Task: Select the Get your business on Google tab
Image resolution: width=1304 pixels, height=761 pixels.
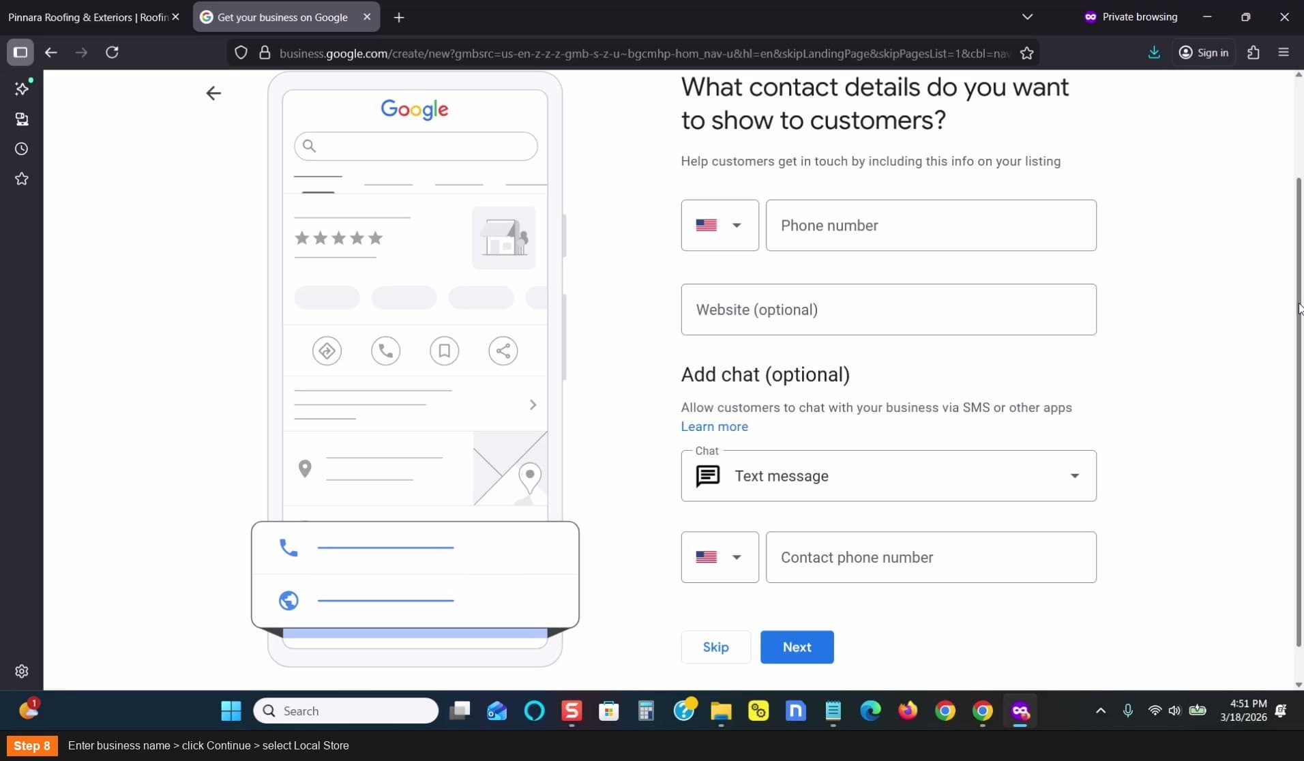Action: pyautogui.click(x=276, y=17)
